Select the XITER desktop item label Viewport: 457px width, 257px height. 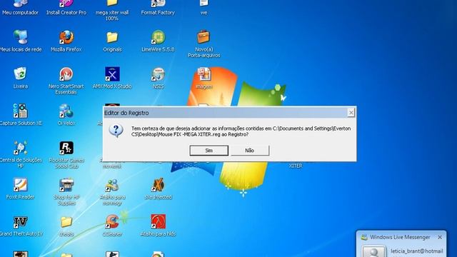tap(296, 166)
